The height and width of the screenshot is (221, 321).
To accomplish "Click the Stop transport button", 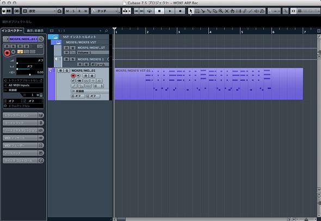I will pyautogui.click(x=159, y=11).
